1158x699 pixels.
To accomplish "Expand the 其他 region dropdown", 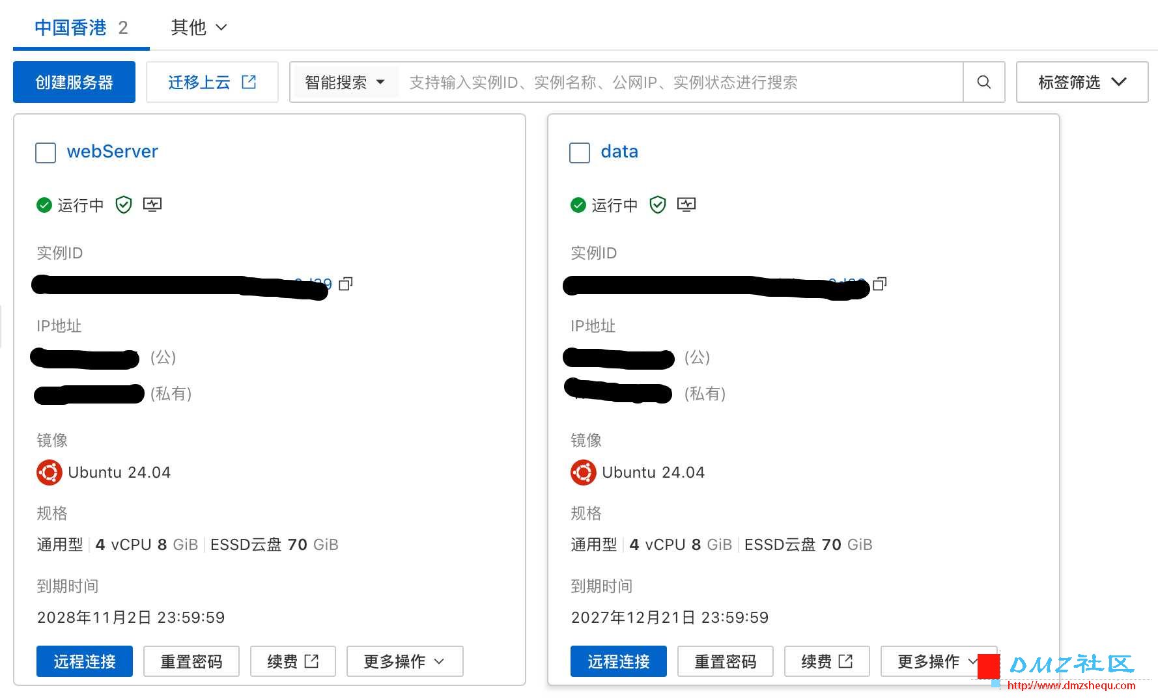I will tap(199, 27).
